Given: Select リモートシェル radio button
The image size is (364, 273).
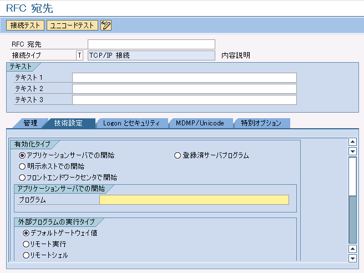Looking at the screenshot, I should [26, 255].
